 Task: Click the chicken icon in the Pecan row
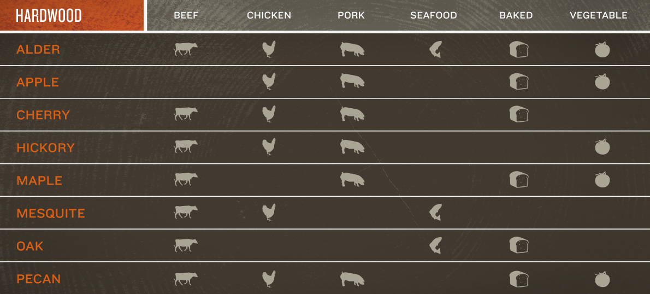click(269, 279)
